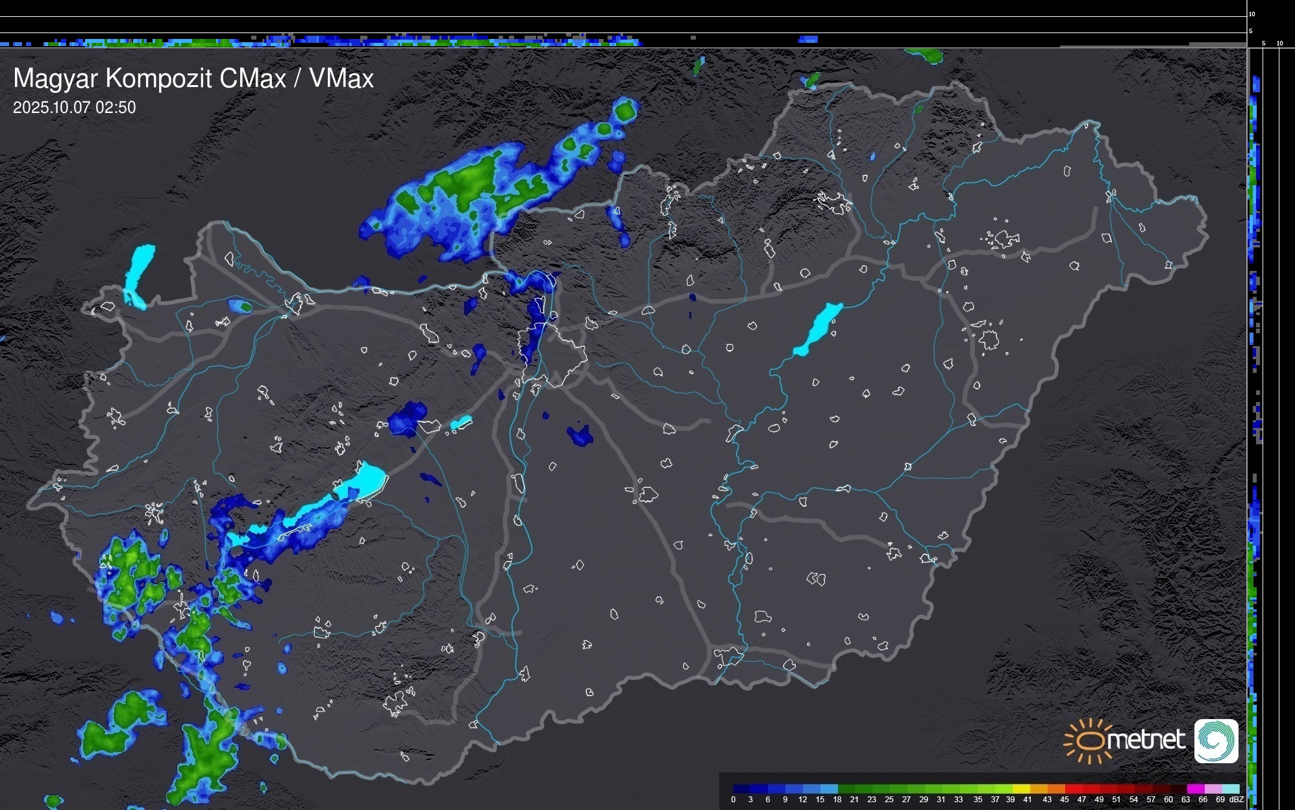Image resolution: width=1295 pixels, height=810 pixels.
Task: Click the 10 km height label in the top-right corner
Action: [1252, 14]
